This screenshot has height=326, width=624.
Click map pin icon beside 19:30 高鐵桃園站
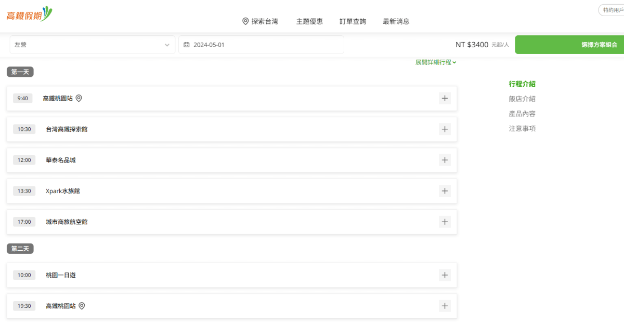82,306
